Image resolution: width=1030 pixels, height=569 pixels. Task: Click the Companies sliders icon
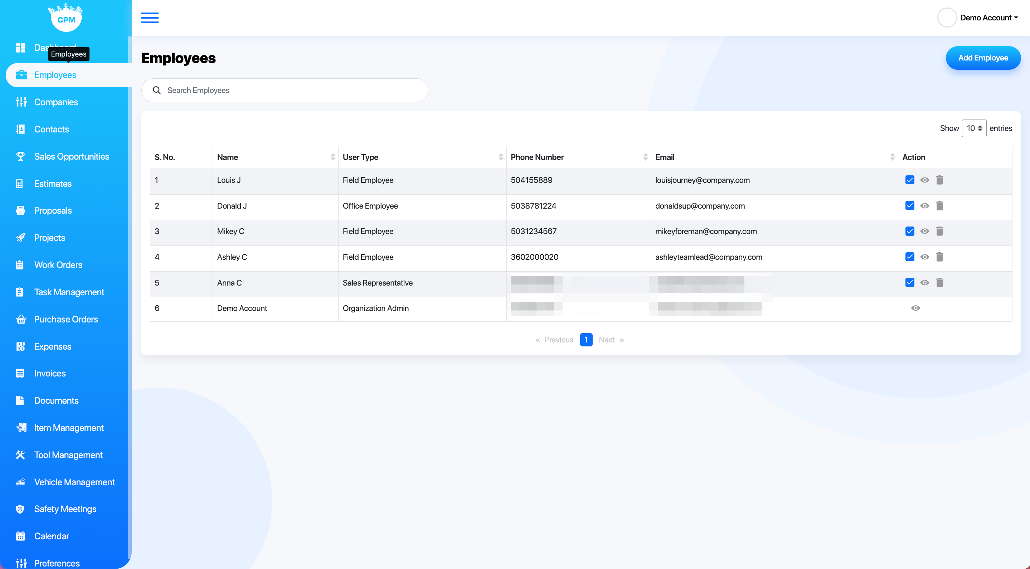tap(21, 102)
